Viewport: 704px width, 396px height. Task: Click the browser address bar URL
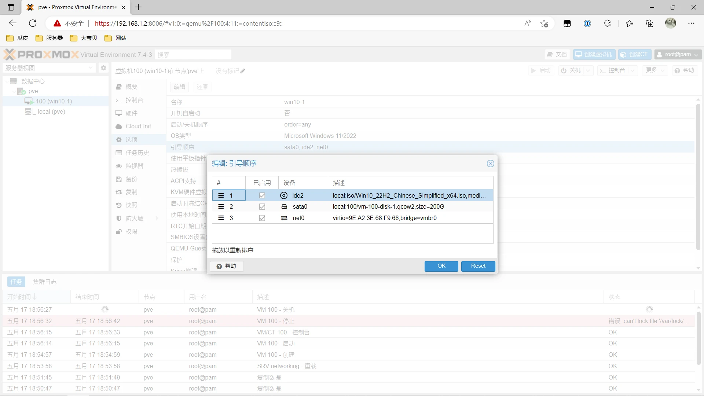[x=188, y=23]
